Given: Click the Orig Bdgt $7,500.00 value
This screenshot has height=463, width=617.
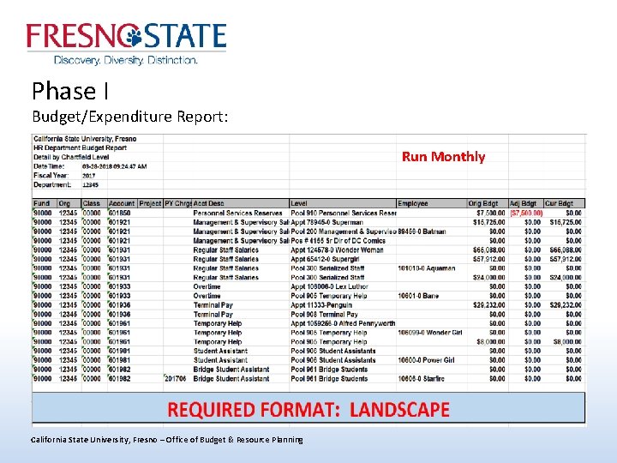Looking at the screenshot, I should (491, 213).
